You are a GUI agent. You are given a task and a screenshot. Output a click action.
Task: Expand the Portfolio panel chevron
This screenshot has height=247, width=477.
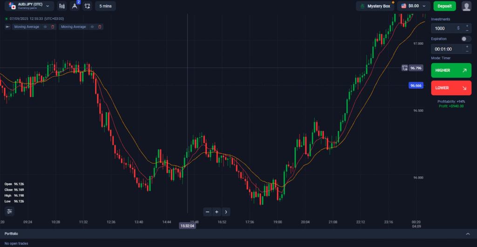[x=468, y=234]
